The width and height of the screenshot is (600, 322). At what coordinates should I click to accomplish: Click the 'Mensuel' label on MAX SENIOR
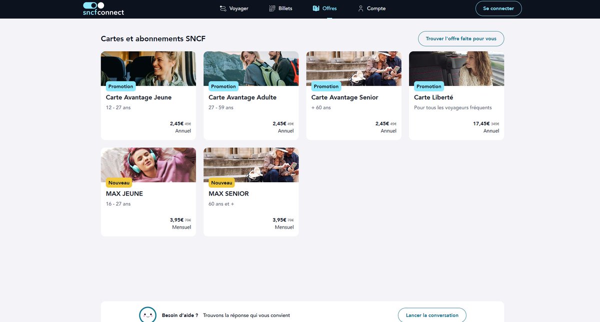284,227
